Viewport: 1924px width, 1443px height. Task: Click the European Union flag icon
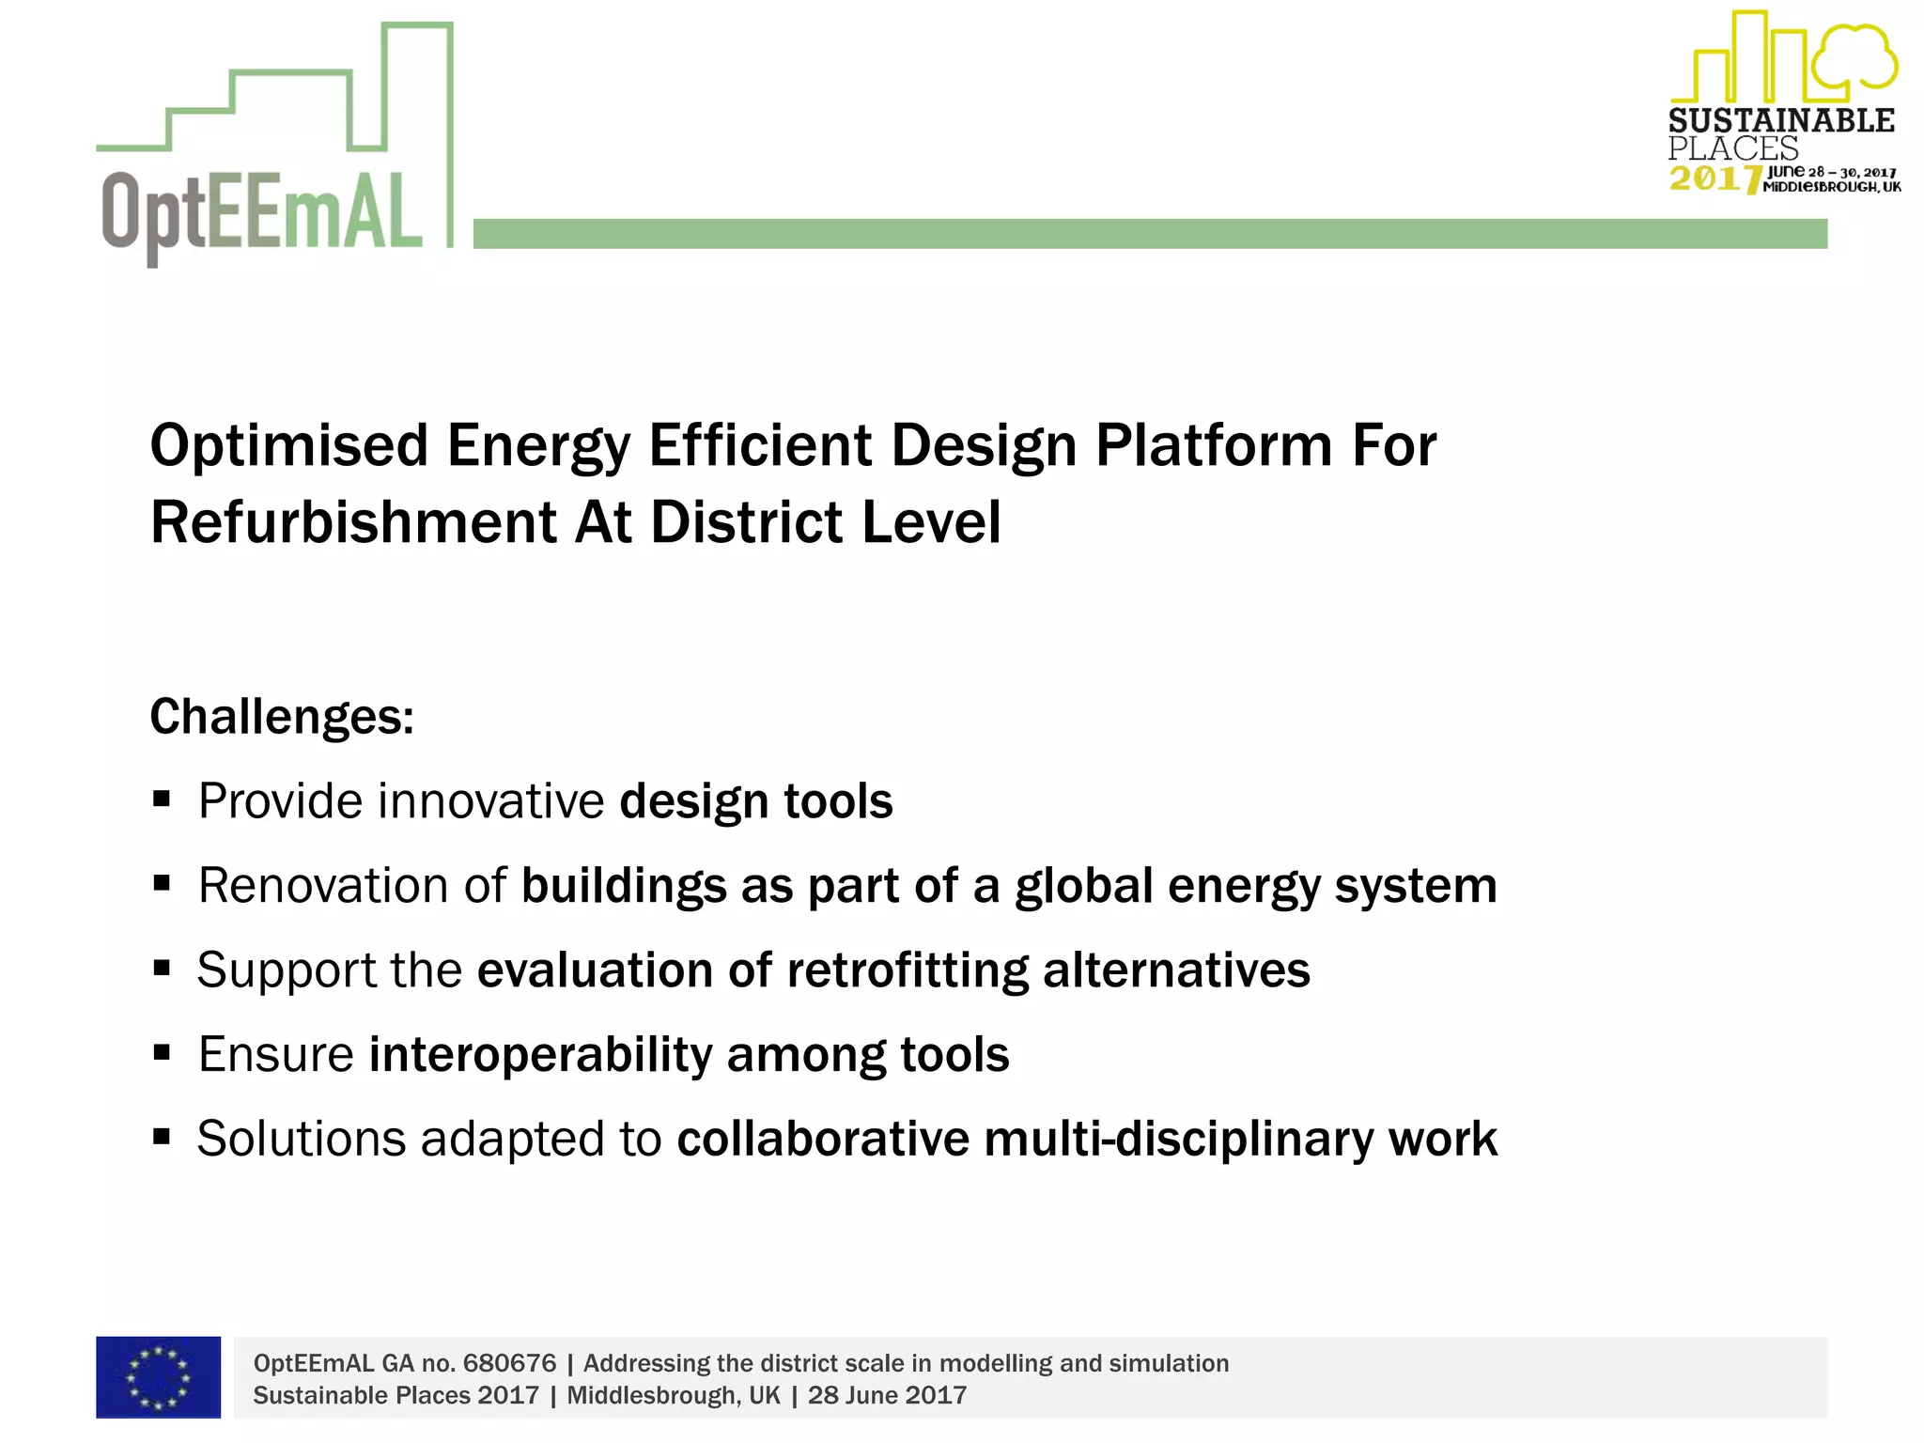click(x=158, y=1377)
